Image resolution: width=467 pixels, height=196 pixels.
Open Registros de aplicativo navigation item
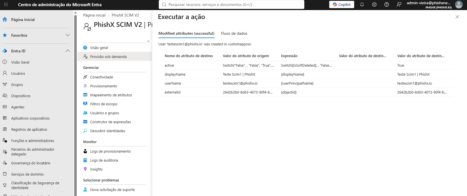point(29,129)
